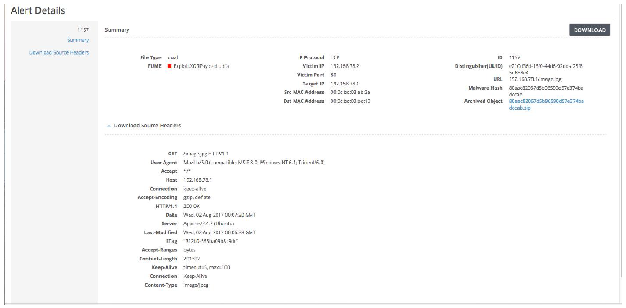Select the Content-Length value 201392
626x308 pixels.
(193, 259)
